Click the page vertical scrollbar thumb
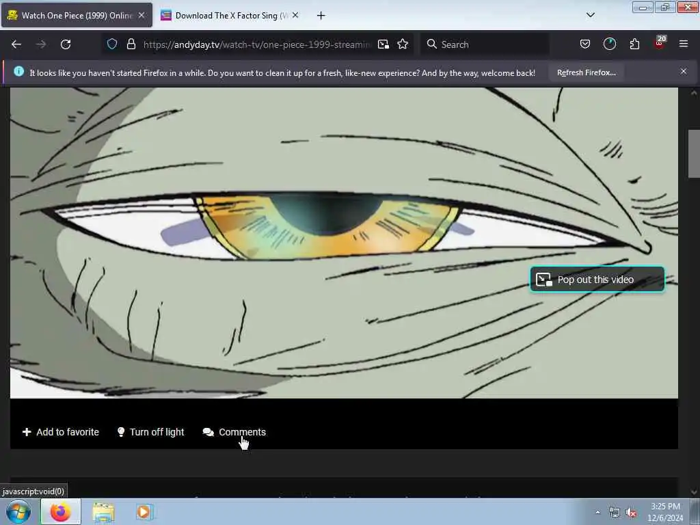 694,154
